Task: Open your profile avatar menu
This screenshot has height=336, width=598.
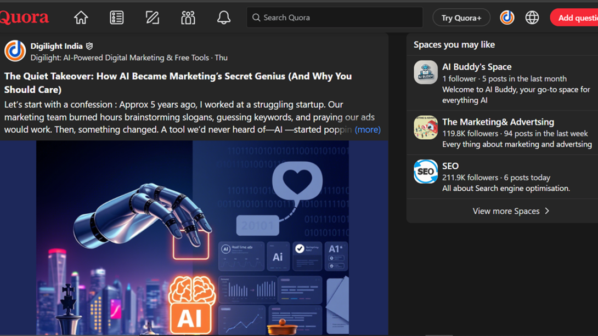Action: point(506,17)
